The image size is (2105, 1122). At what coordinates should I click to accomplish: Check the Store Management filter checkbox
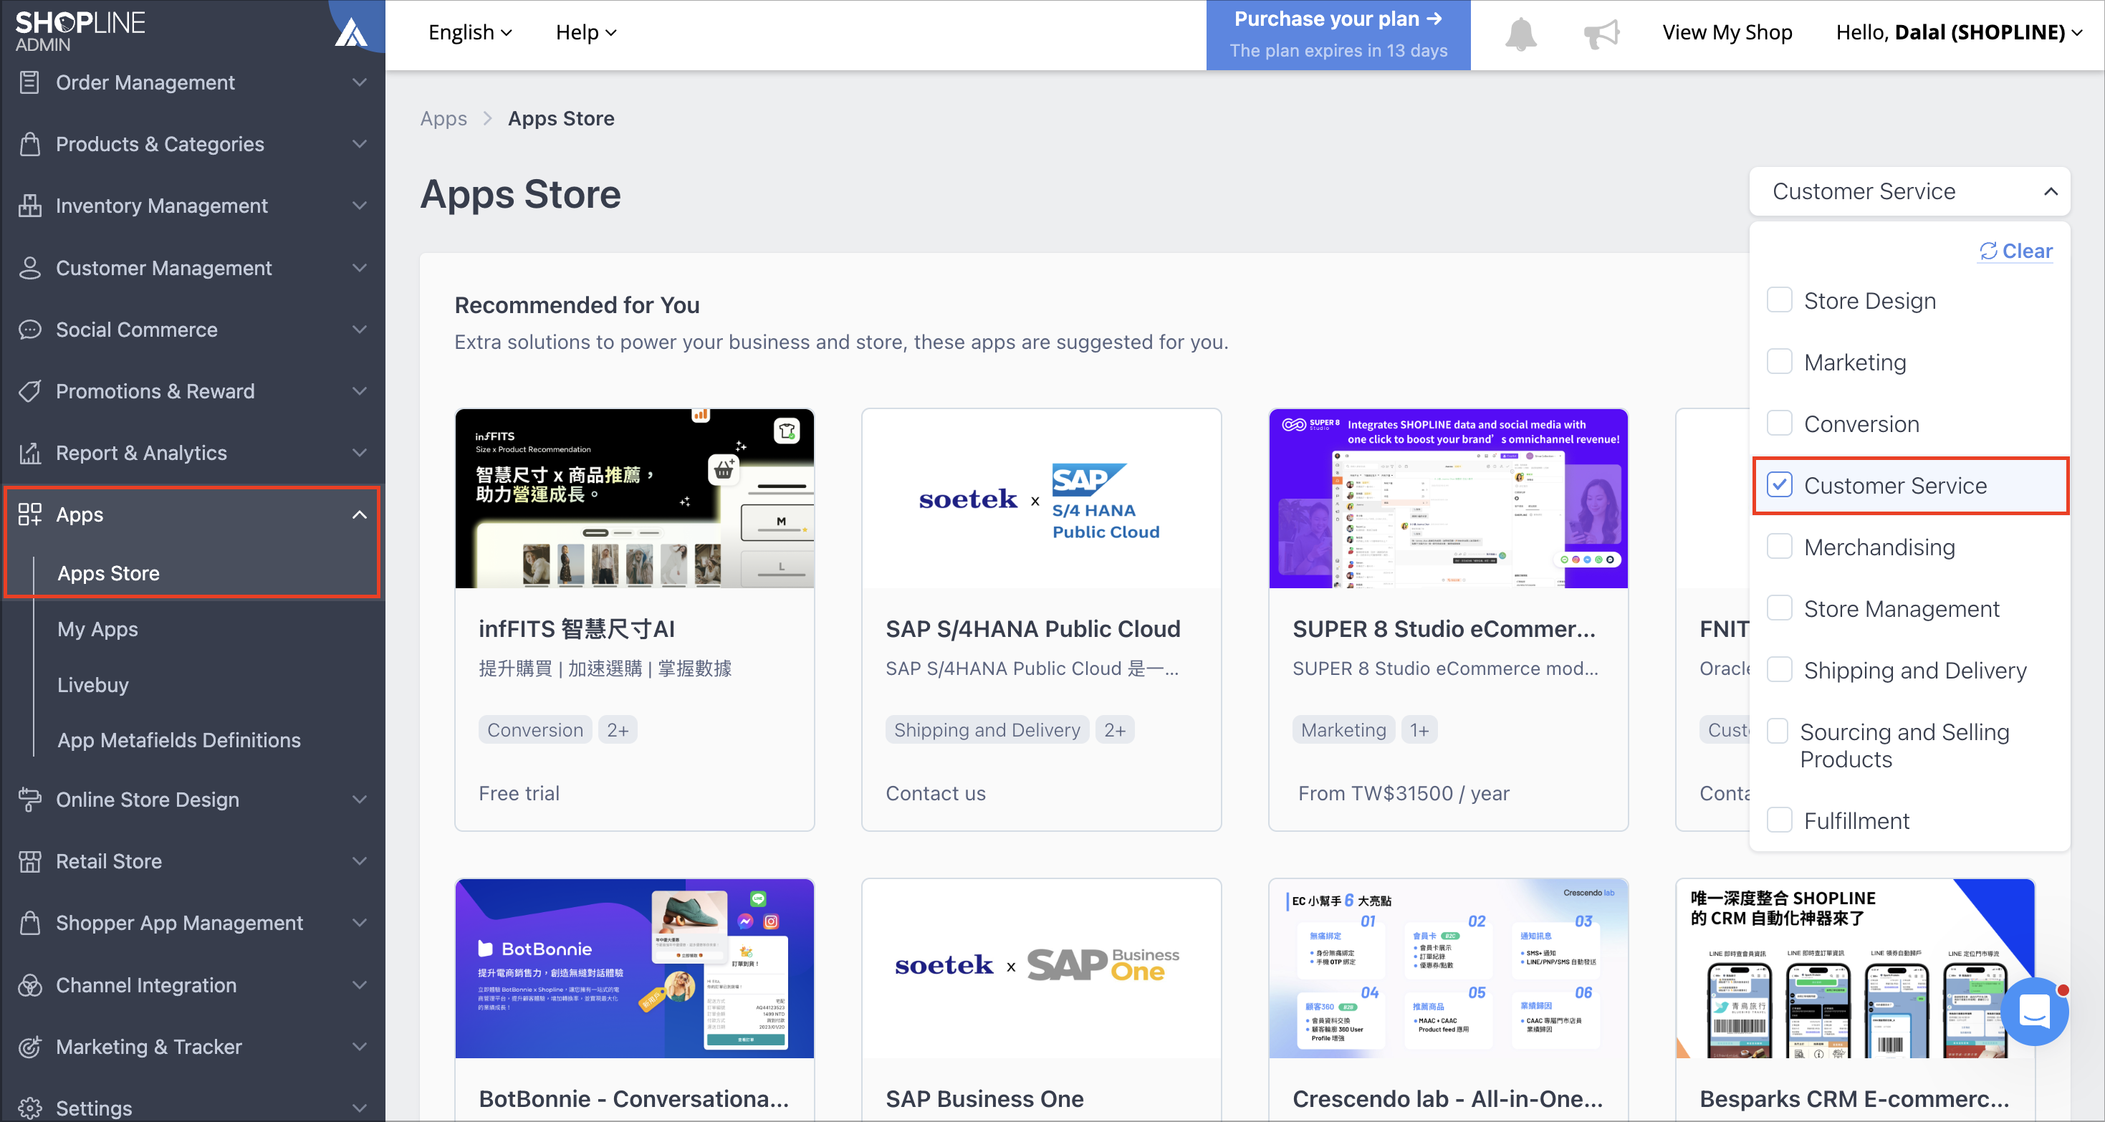pyautogui.click(x=1779, y=608)
